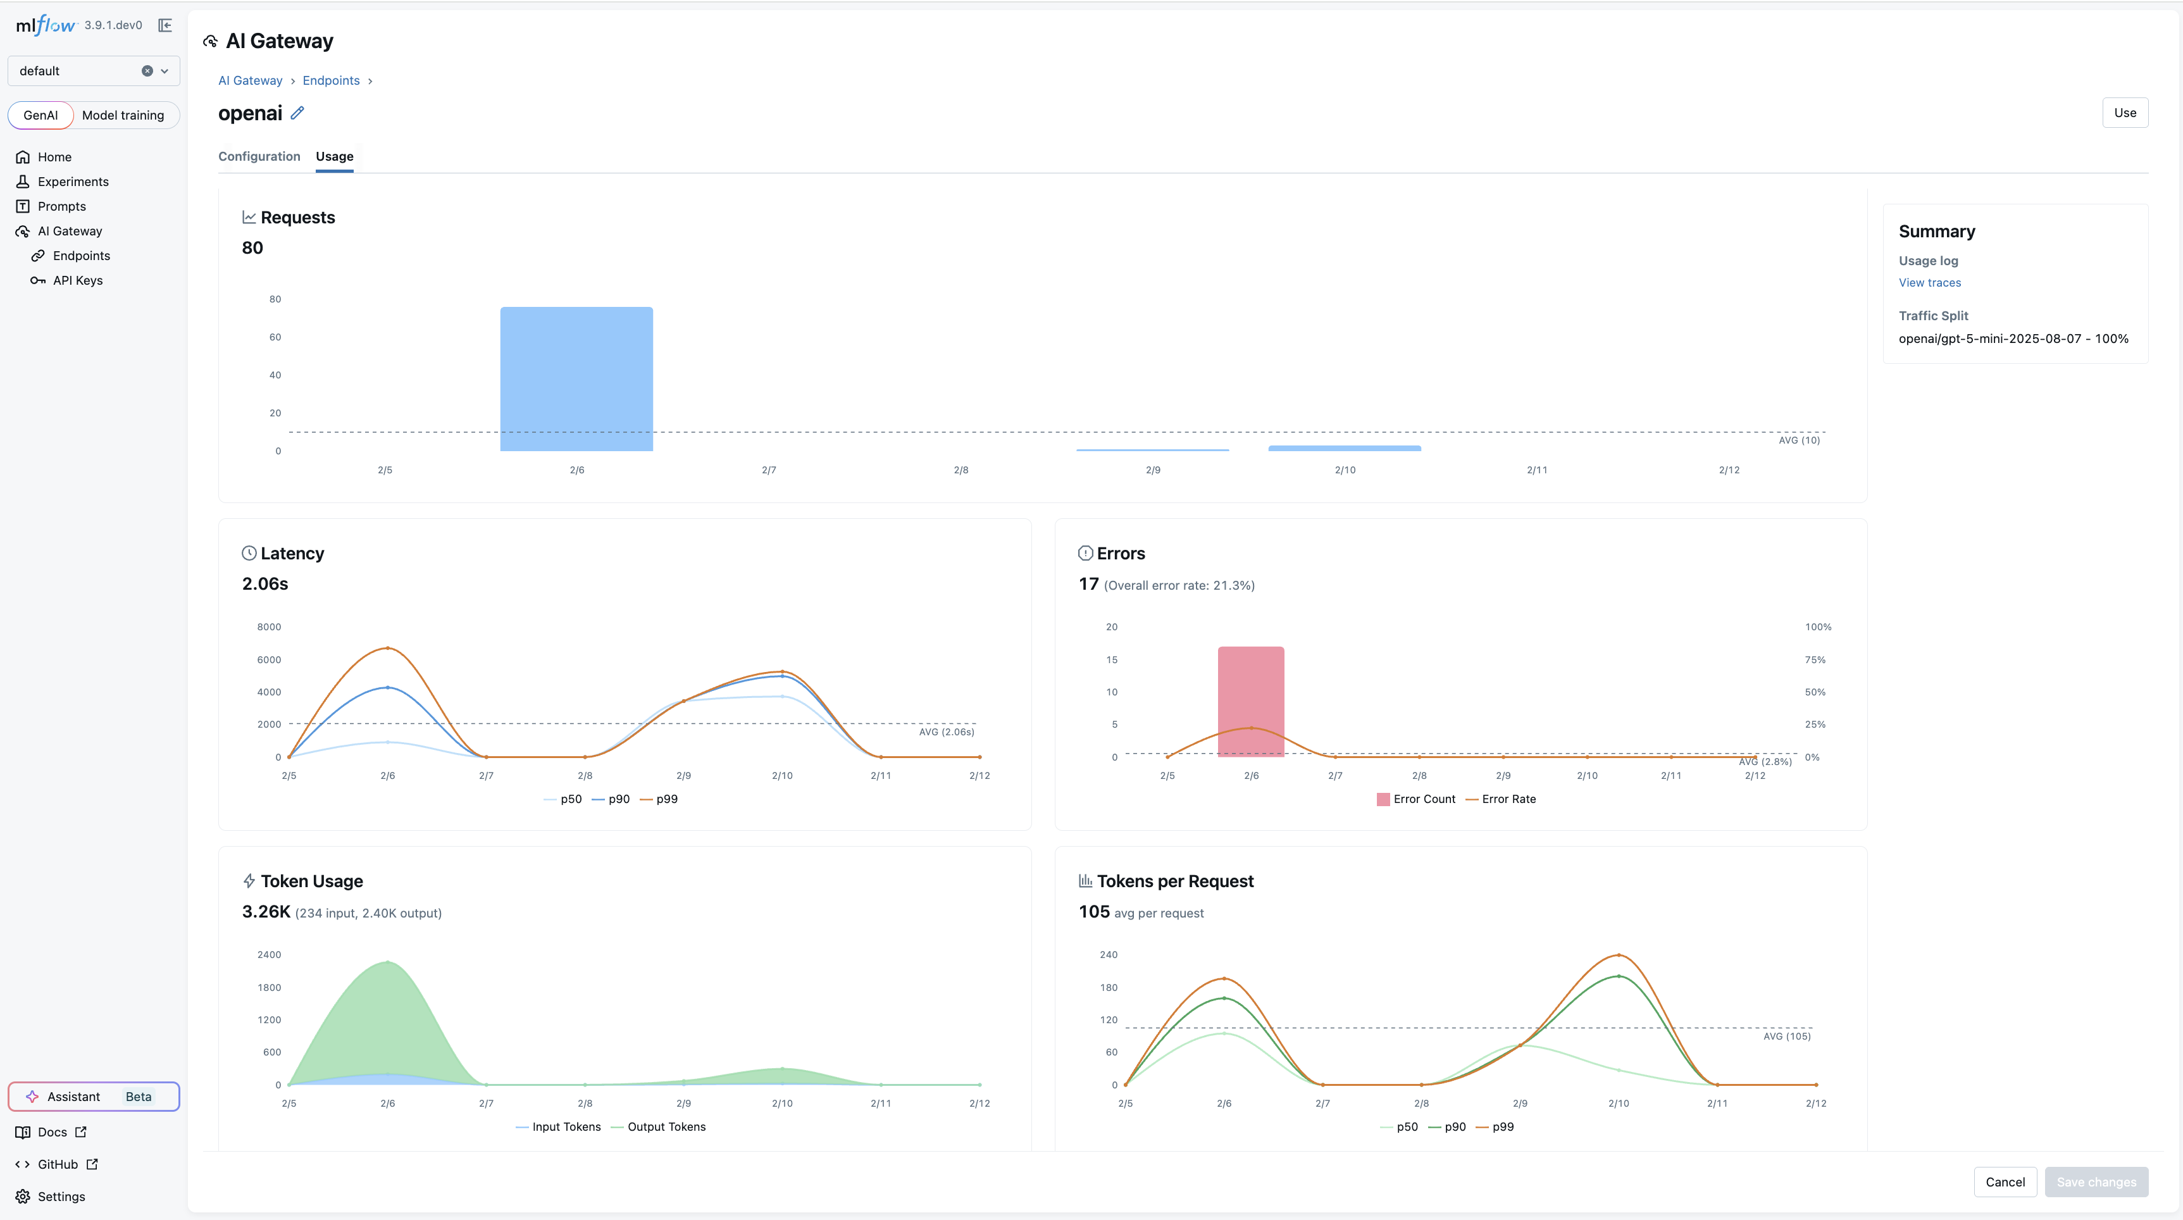This screenshot has height=1220, width=2183.
Task: Select the Prompts section
Action: coord(63,206)
